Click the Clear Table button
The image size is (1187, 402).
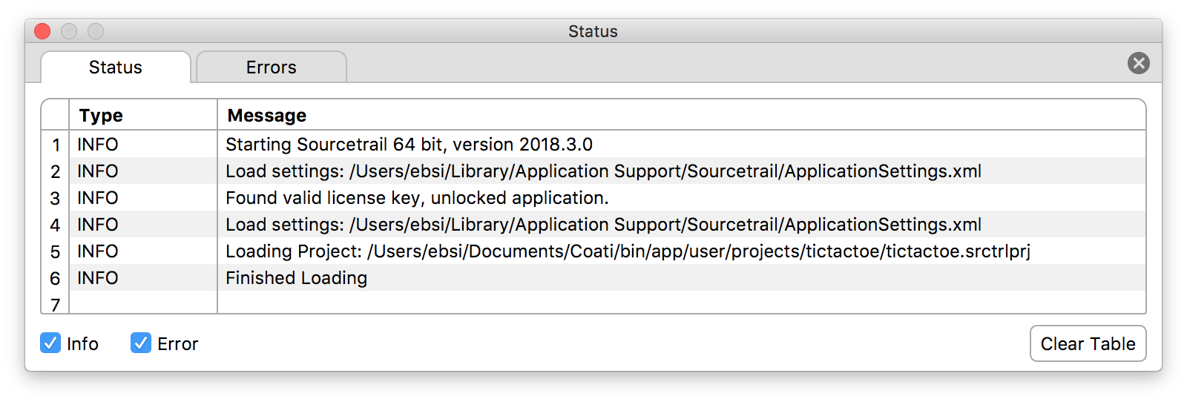coord(1088,343)
